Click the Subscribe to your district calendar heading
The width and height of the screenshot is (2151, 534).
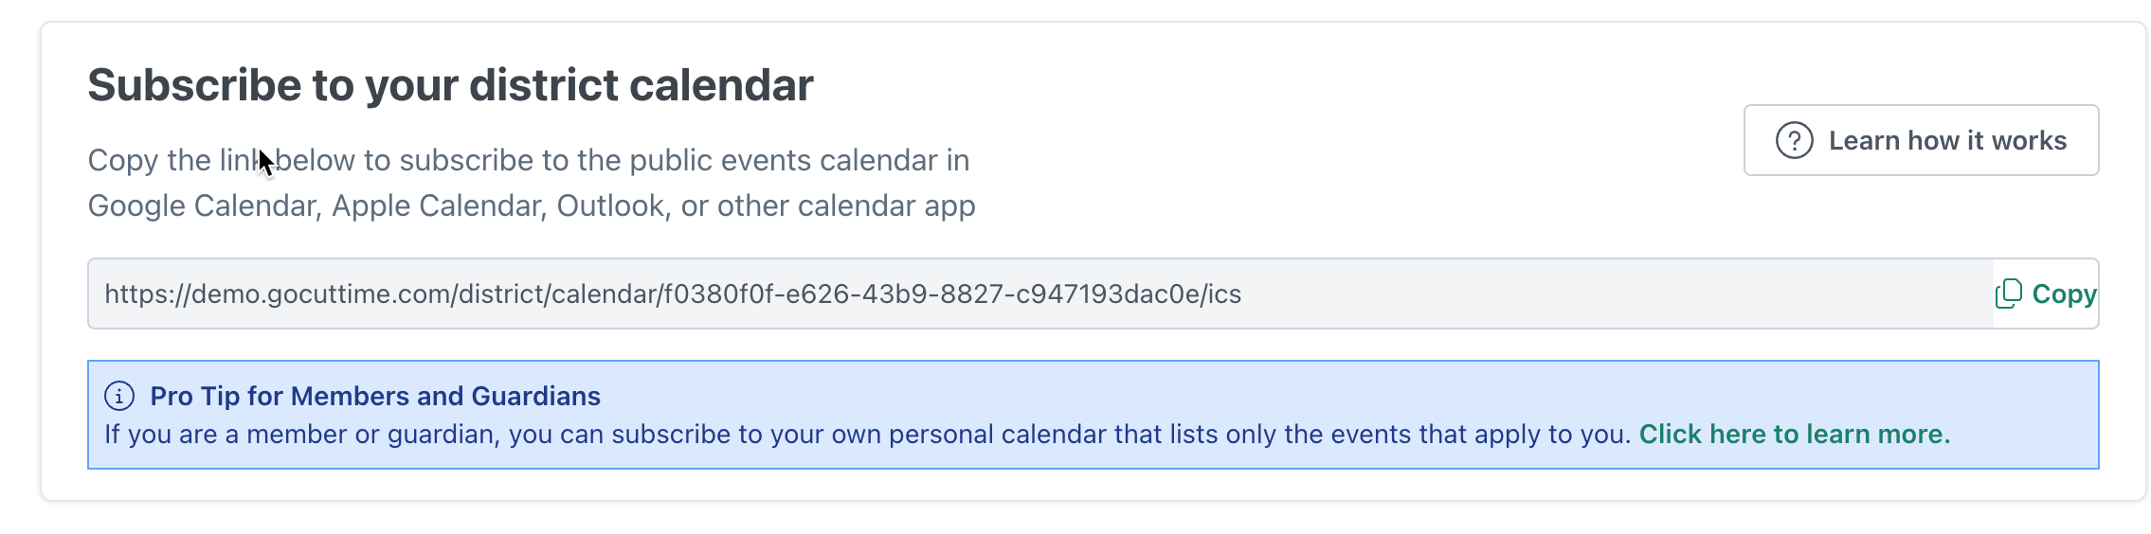[x=450, y=85]
